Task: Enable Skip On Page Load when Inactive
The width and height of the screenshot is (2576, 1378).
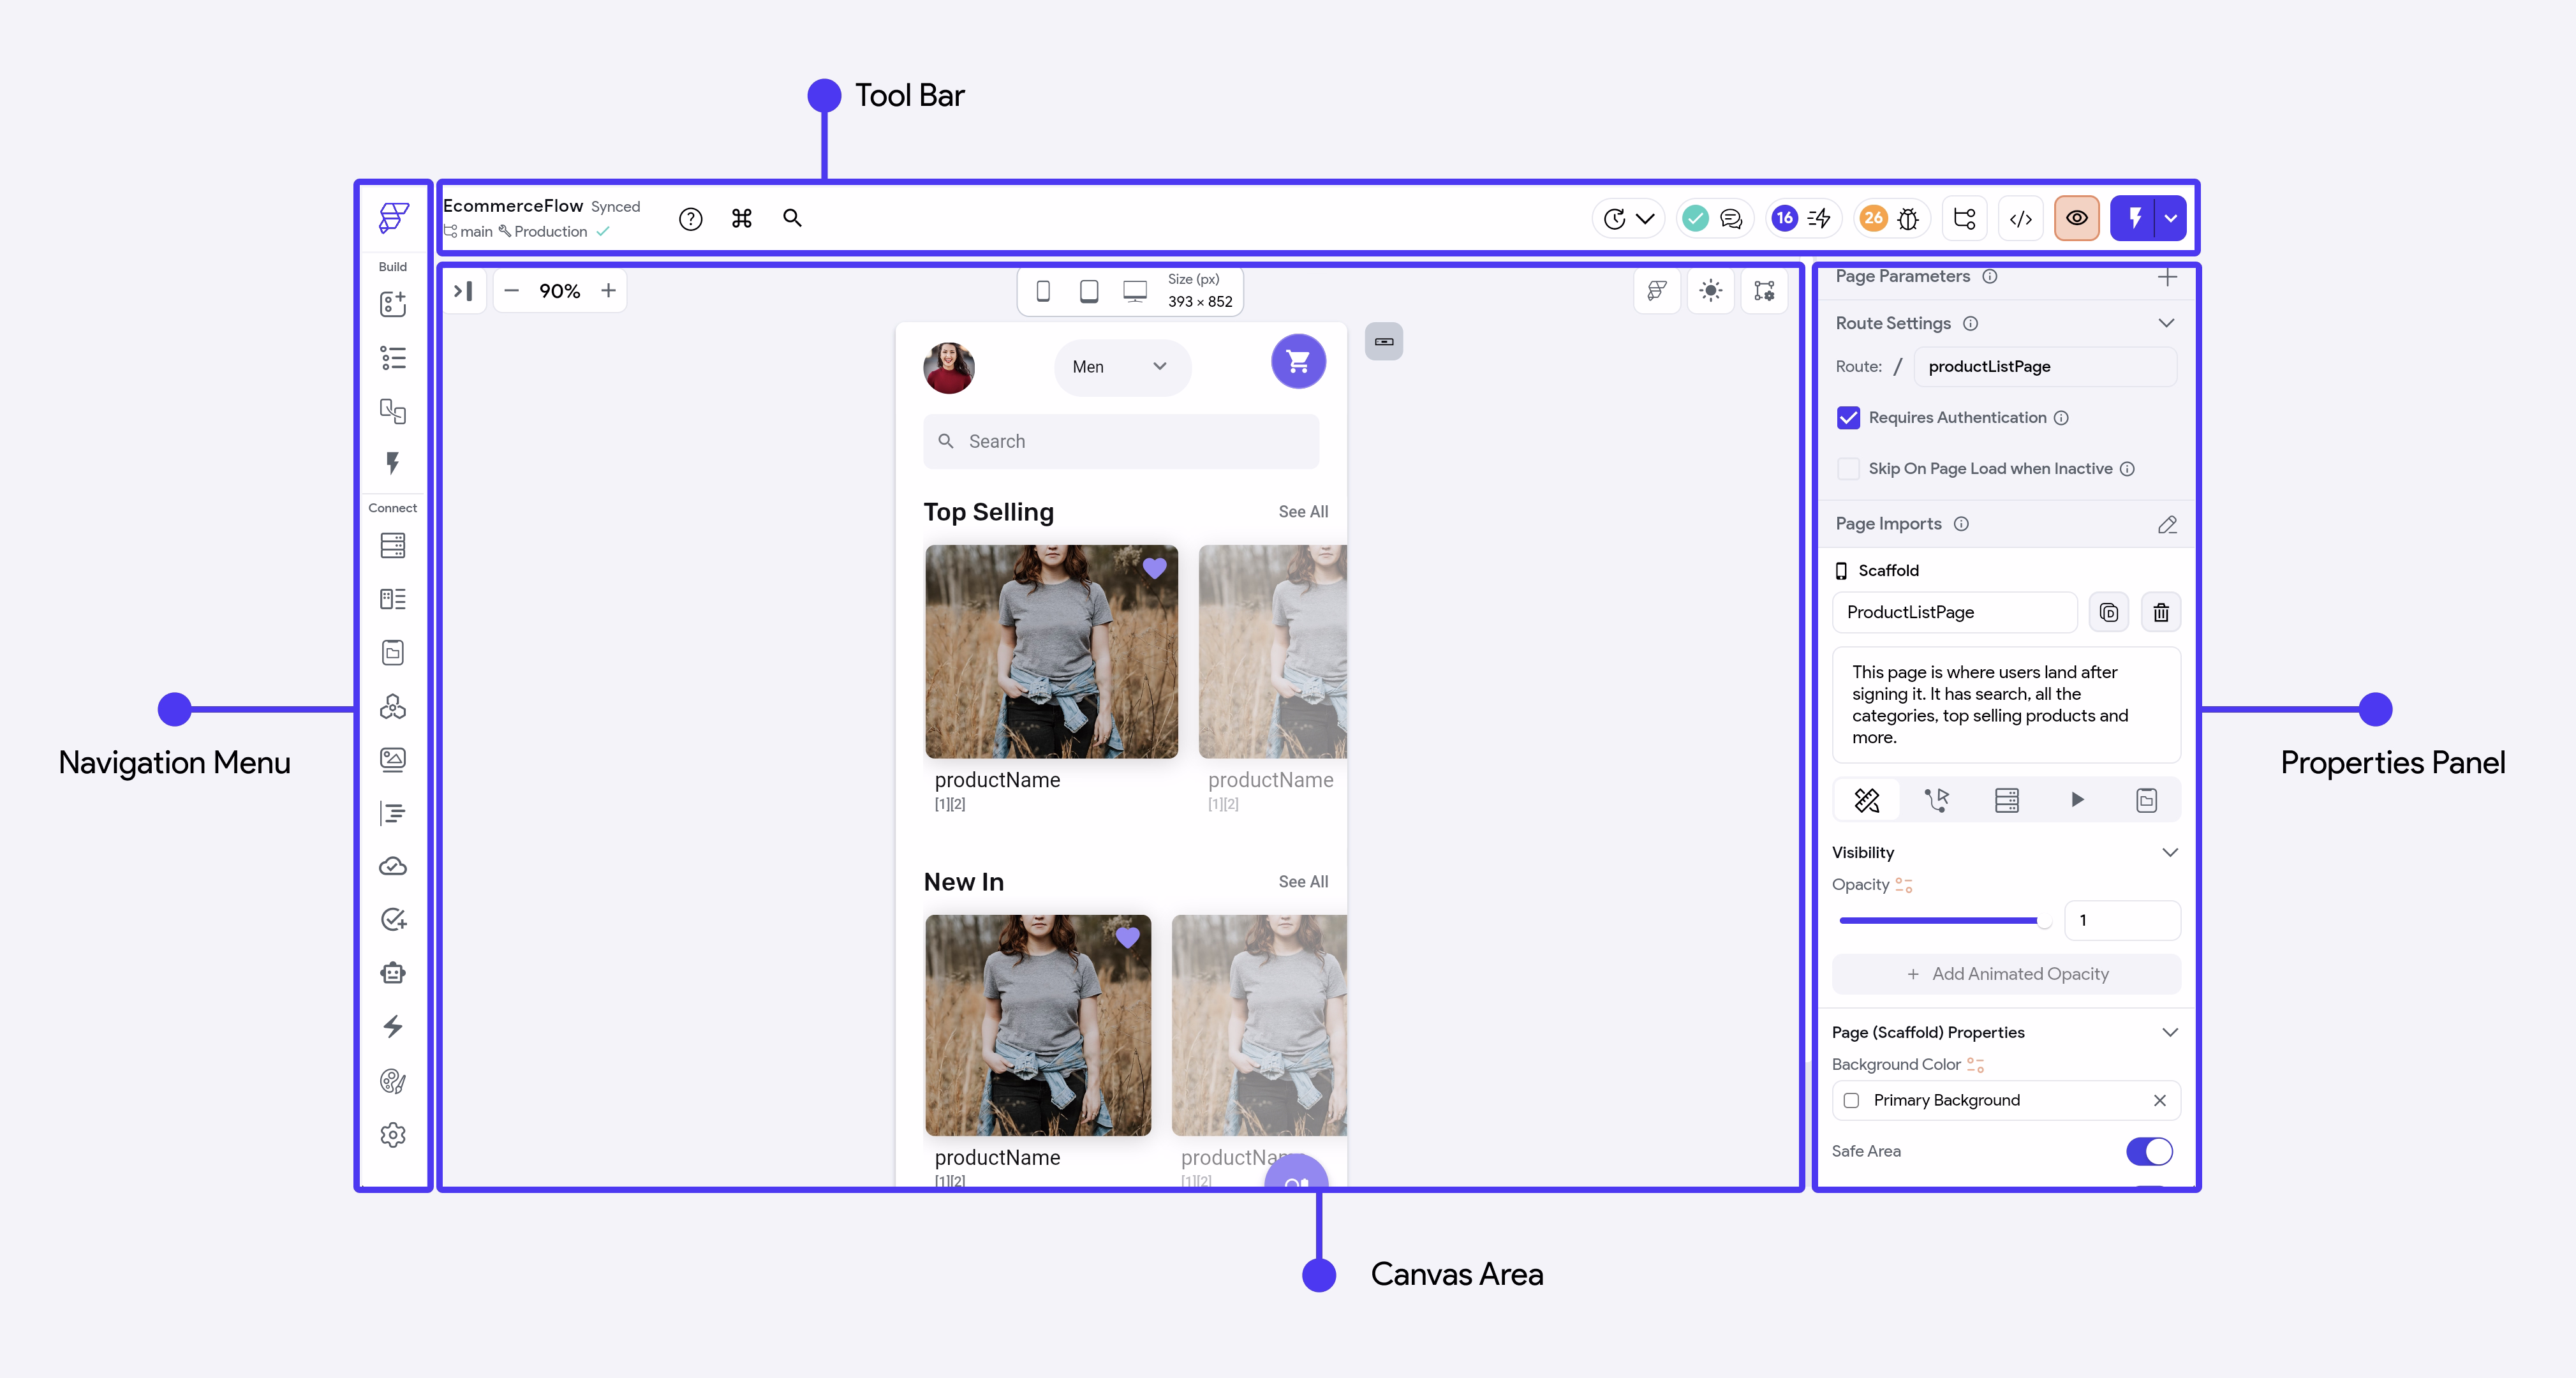Action: [1848, 469]
